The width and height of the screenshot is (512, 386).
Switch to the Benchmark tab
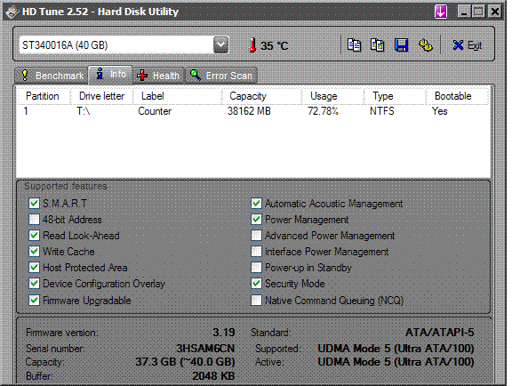point(52,76)
